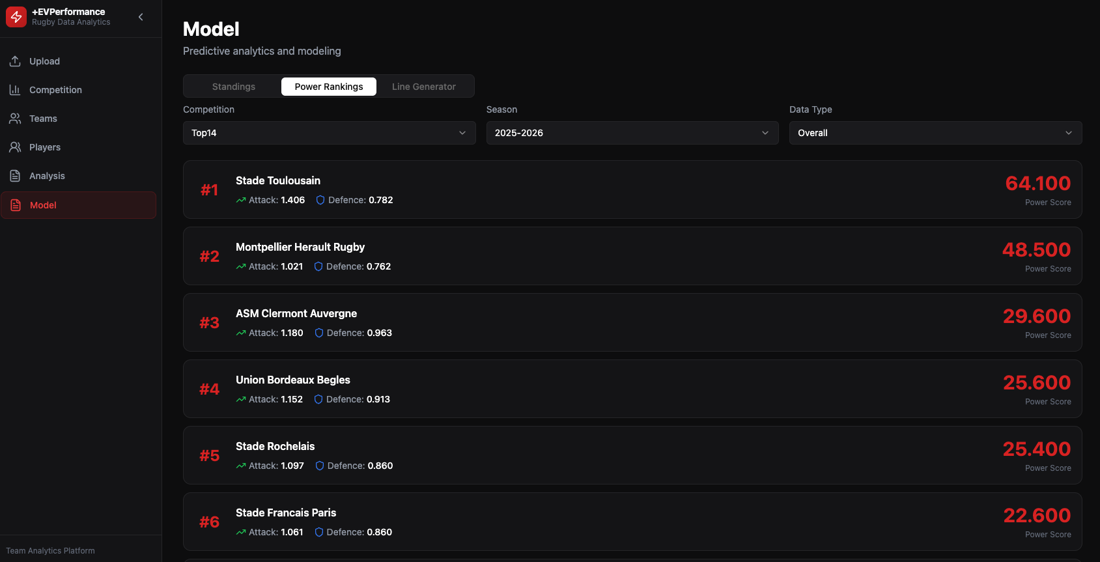Click the Model page heading
Screen dimensions: 1100x562
coord(211,29)
